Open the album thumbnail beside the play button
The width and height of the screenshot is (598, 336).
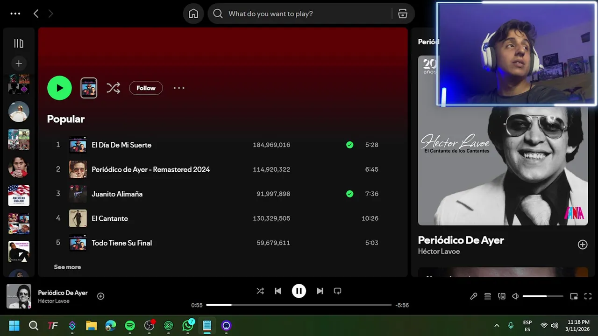pos(89,88)
